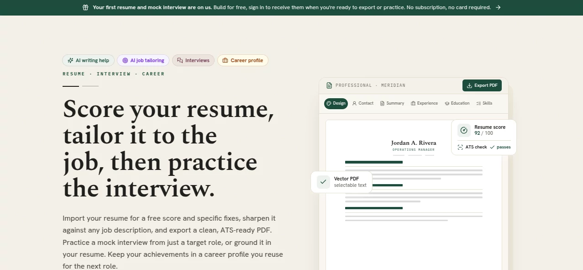Switch to the Contact tab

coord(363,103)
